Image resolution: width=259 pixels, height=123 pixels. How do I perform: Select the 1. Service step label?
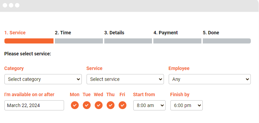15,33
